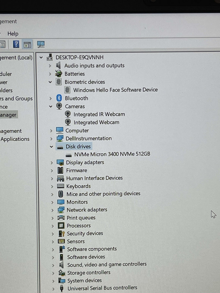The height and width of the screenshot is (293, 220).
Task: Expand the Network adapters node
Action: (x=52, y=210)
